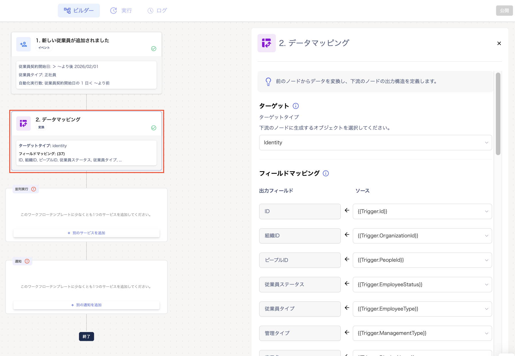Click the arrow beside ピープルID mapping row
This screenshot has width=515, height=356.
pyautogui.click(x=347, y=259)
